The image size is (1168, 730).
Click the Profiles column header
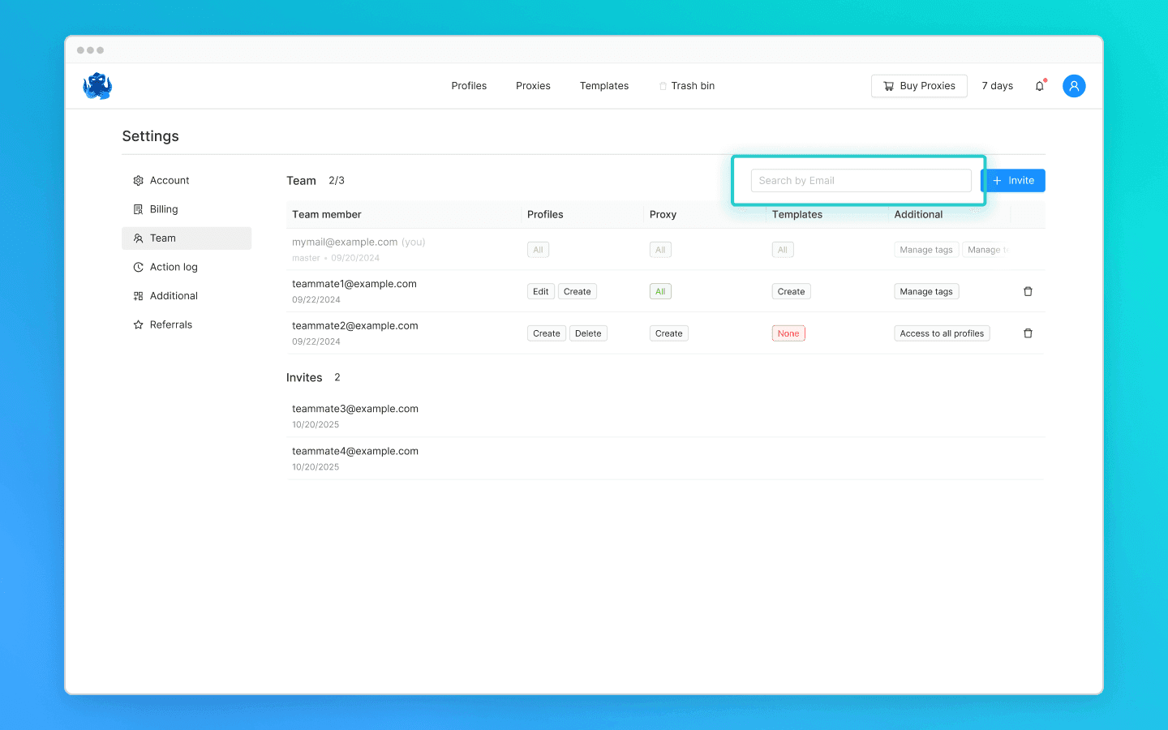click(x=545, y=215)
